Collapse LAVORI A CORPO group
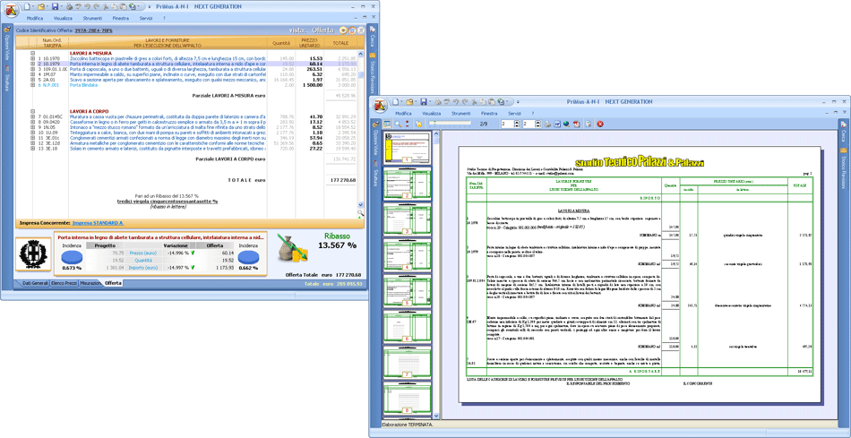The height and width of the screenshot is (438, 851). click(32, 111)
